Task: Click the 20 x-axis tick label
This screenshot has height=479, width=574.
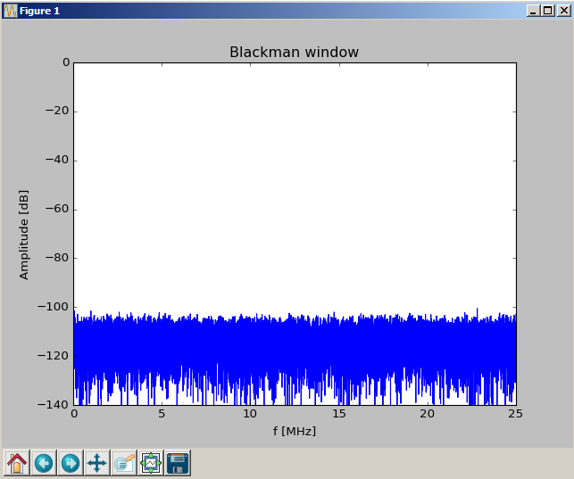Action: [428, 414]
